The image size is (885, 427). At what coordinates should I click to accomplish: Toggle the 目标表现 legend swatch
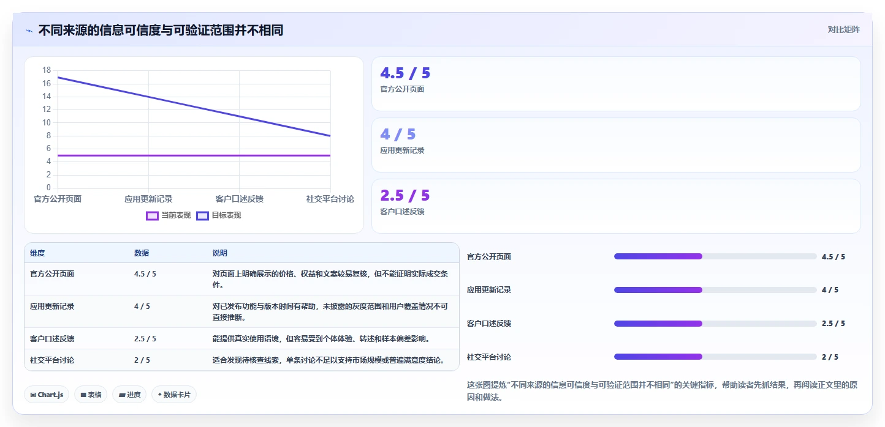tap(202, 215)
